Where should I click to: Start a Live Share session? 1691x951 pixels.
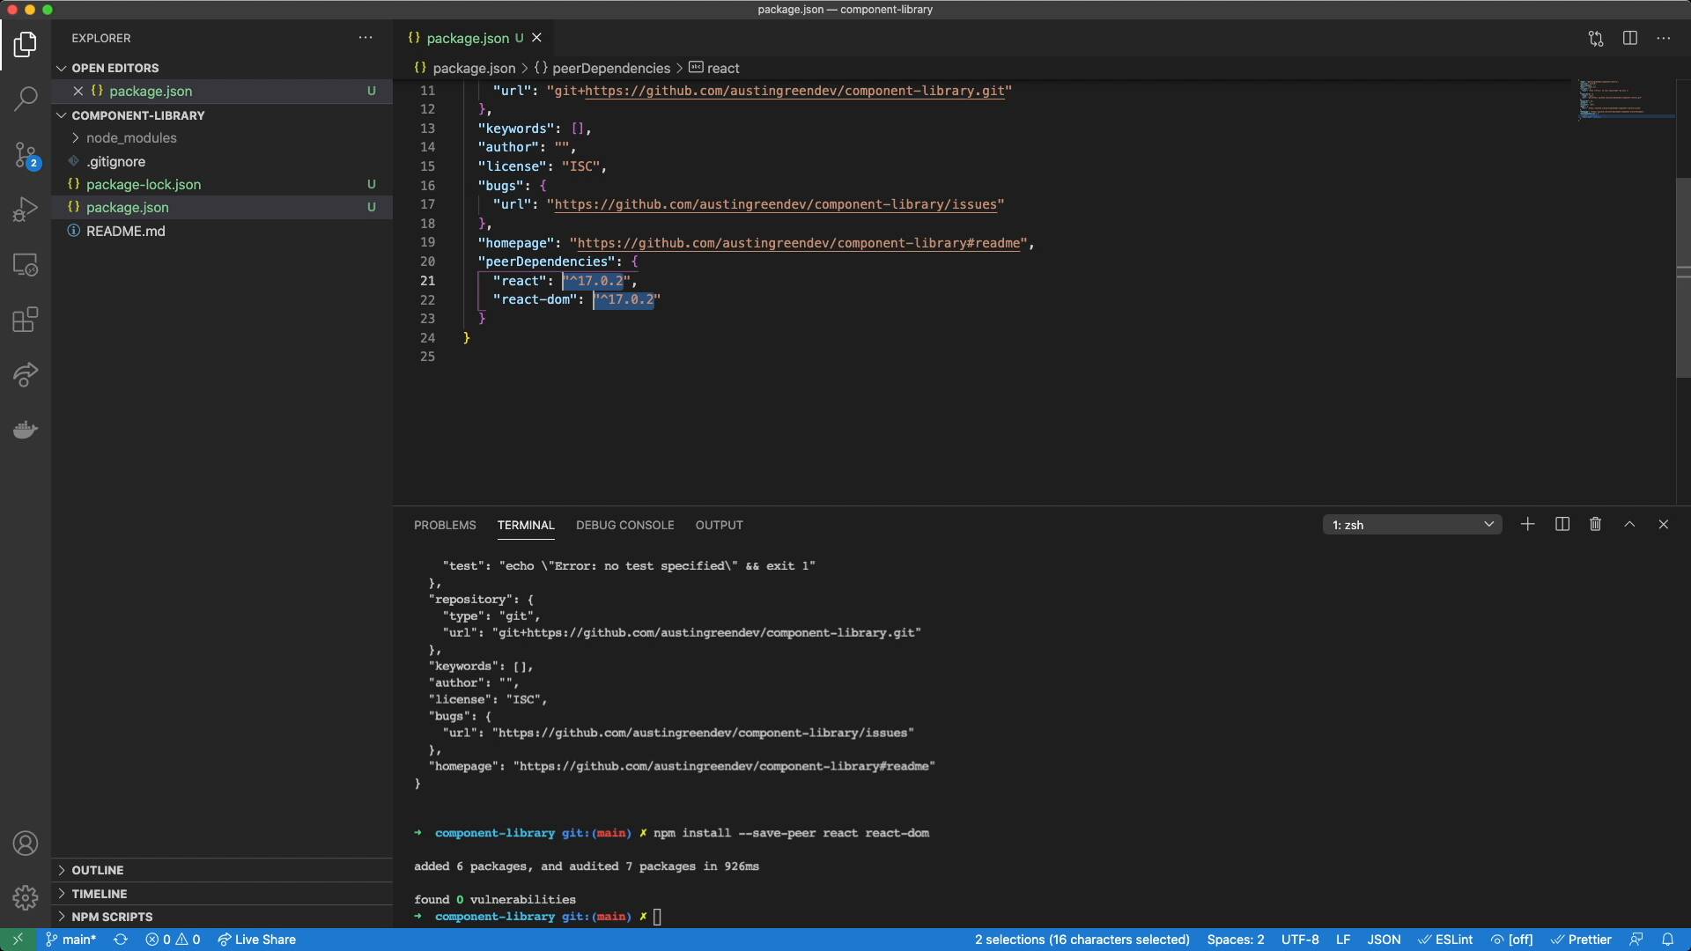(x=256, y=940)
